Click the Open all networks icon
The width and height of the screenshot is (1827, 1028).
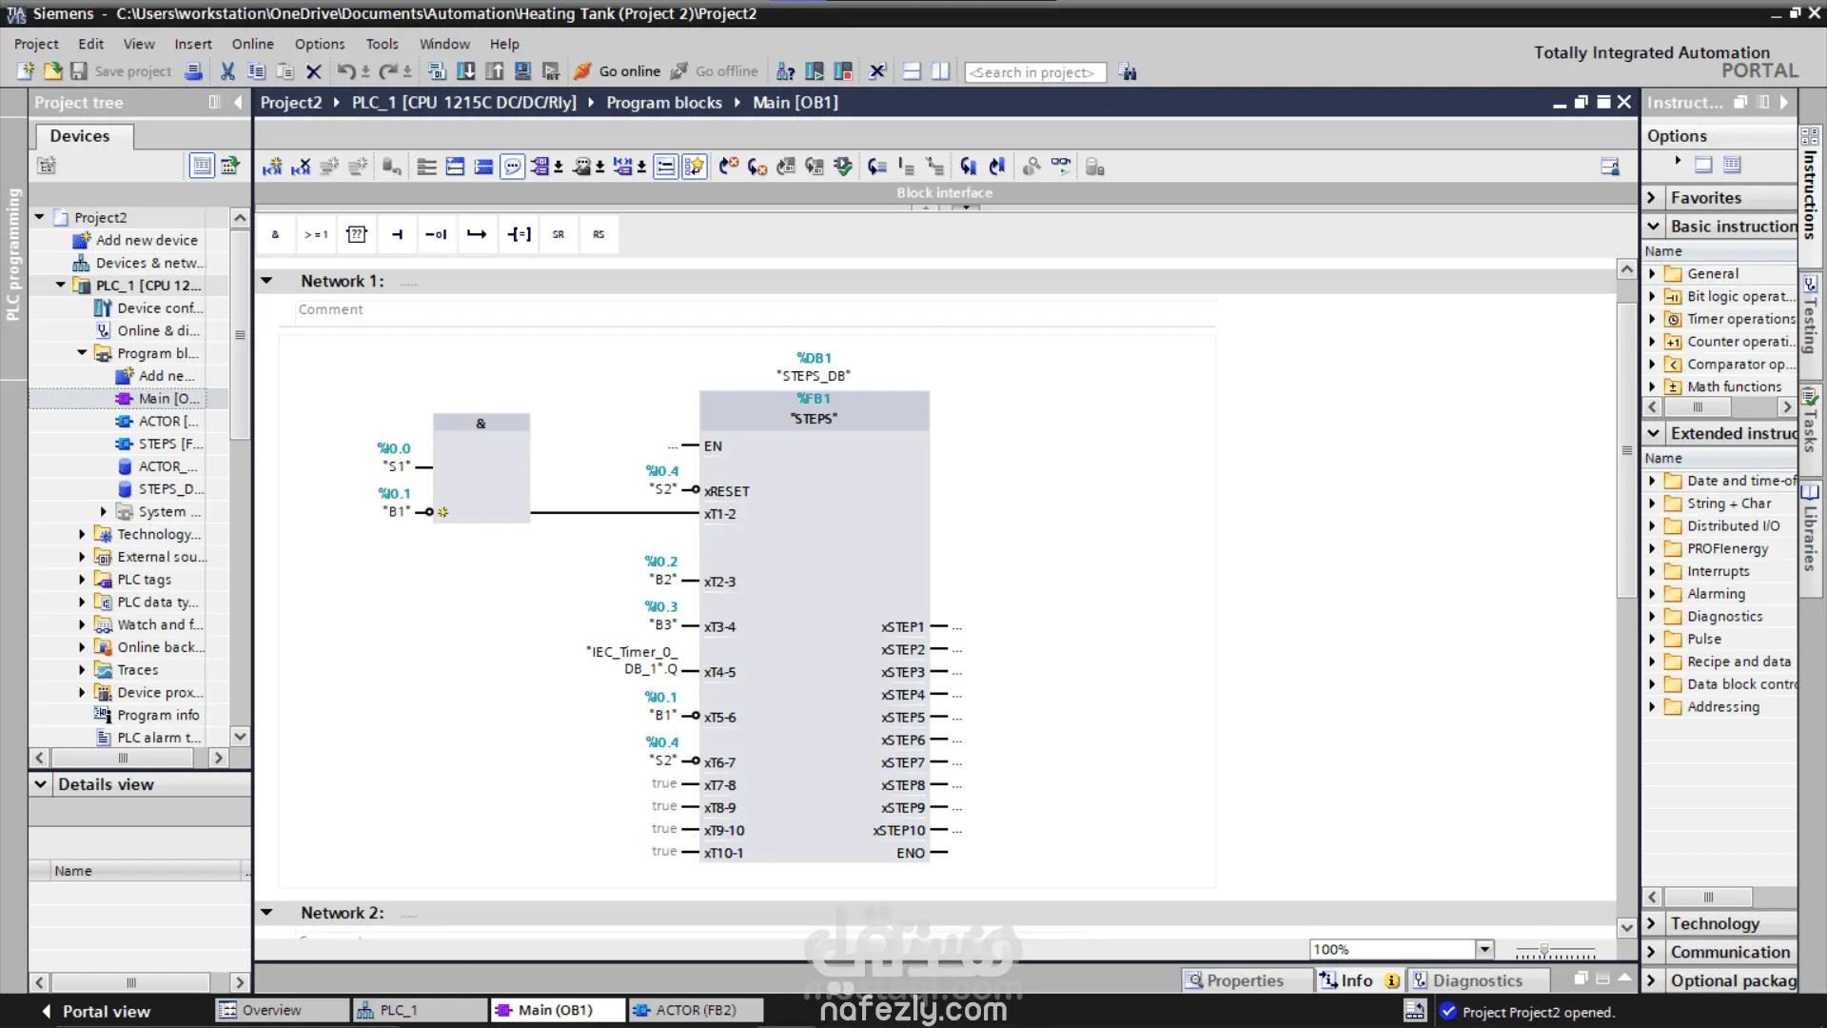click(455, 168)
